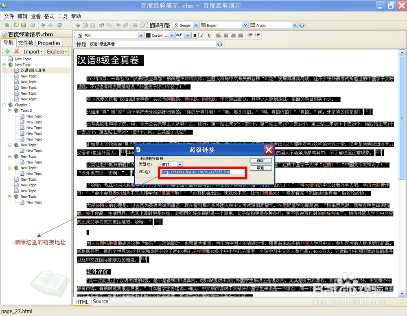
Task: Center align the text
Action: coord(226,35)
